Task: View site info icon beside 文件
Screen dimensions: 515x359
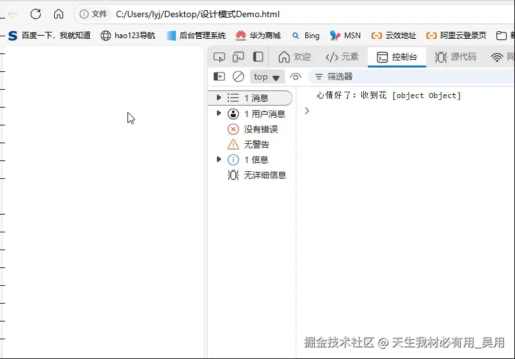Action: coord(84,14)
